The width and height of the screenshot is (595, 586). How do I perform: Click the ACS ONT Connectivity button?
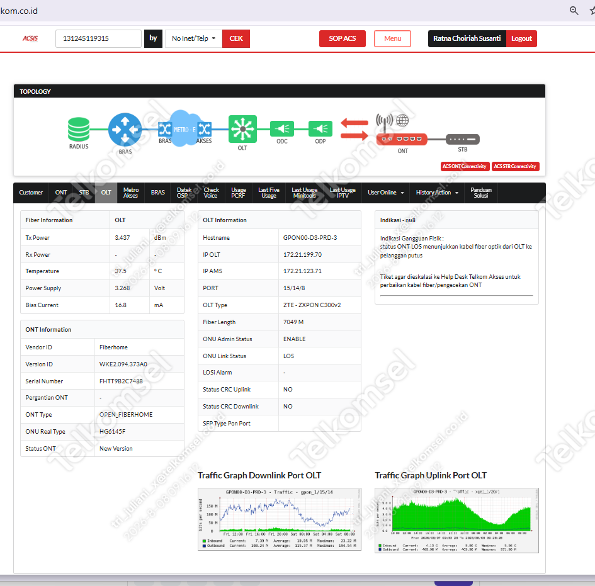(465, 167)
